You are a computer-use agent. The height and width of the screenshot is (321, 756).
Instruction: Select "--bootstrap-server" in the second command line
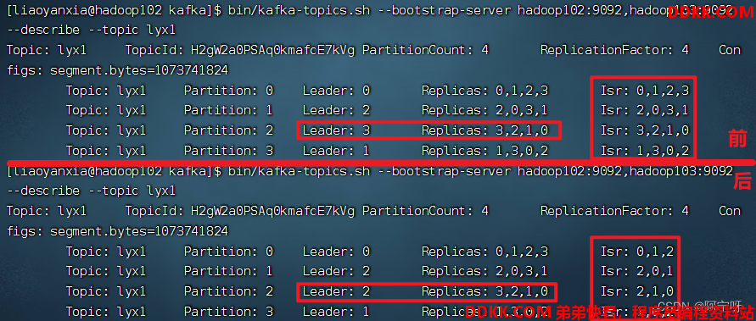tap(444, 171)
